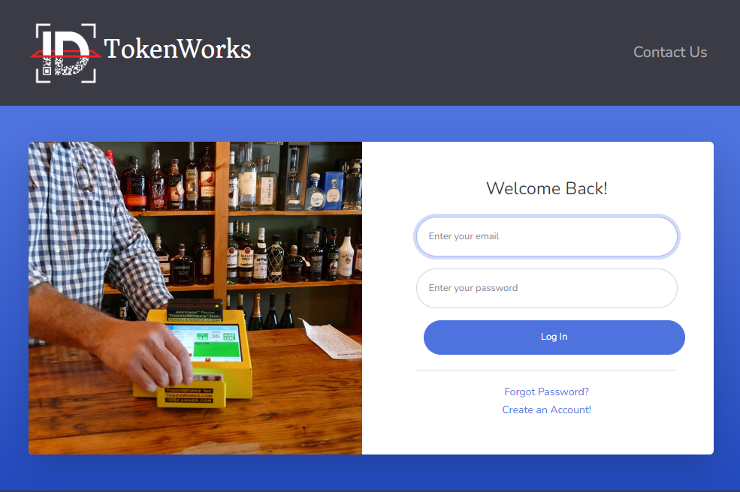Screen dimensions: 740x492
Task: Click the yellow ID scanner device in the photo
Action: click(x=198, y=353)
